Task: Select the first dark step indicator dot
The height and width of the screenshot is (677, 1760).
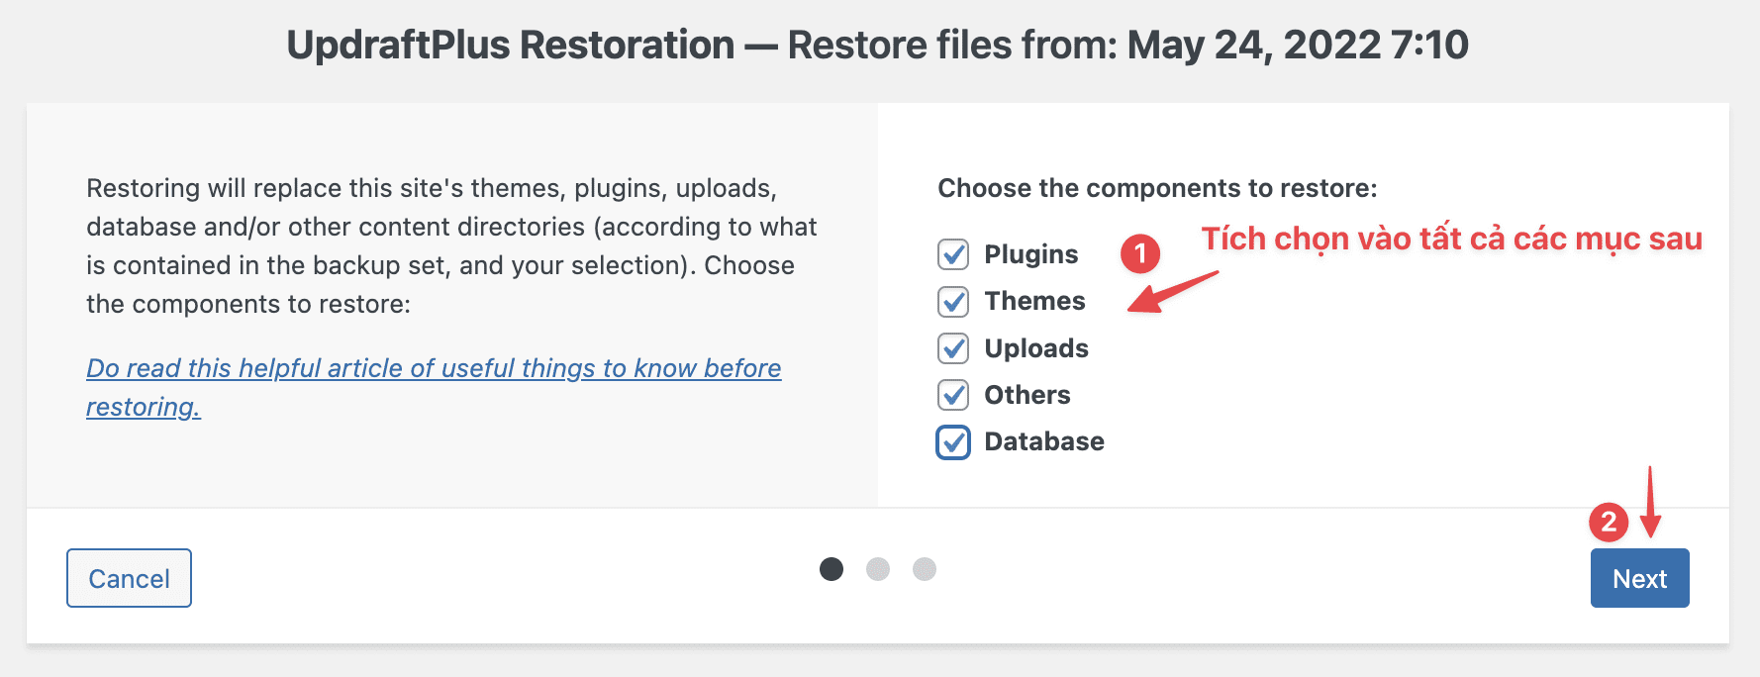Action: 831,569
